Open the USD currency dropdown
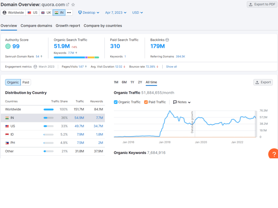The image size is (278, 208). pos(137,12)
